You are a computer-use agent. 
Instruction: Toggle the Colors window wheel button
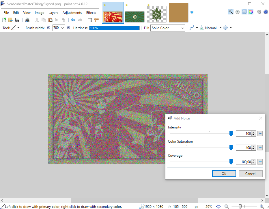click(x=251, y=12)
